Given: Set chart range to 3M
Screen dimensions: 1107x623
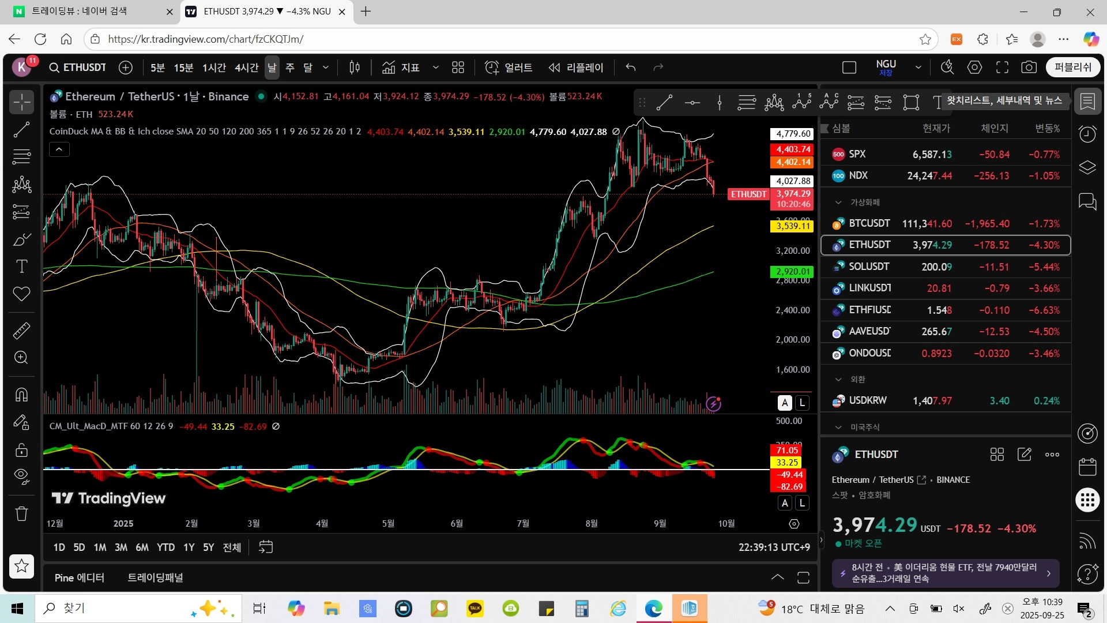Looking at the screenshot, I should pos(121,547).
